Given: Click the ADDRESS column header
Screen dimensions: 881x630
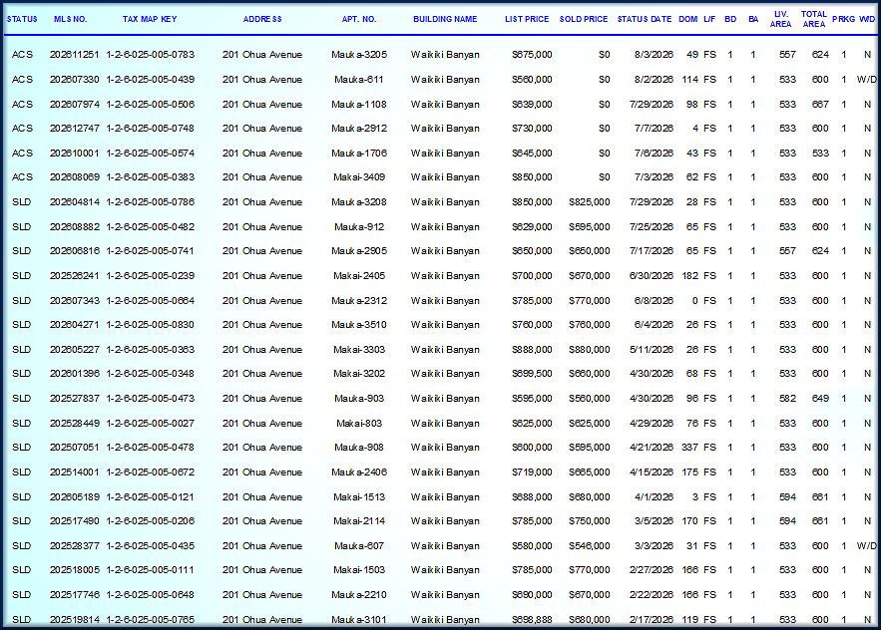Looking at the screenshot, I should tap(262, 19).
